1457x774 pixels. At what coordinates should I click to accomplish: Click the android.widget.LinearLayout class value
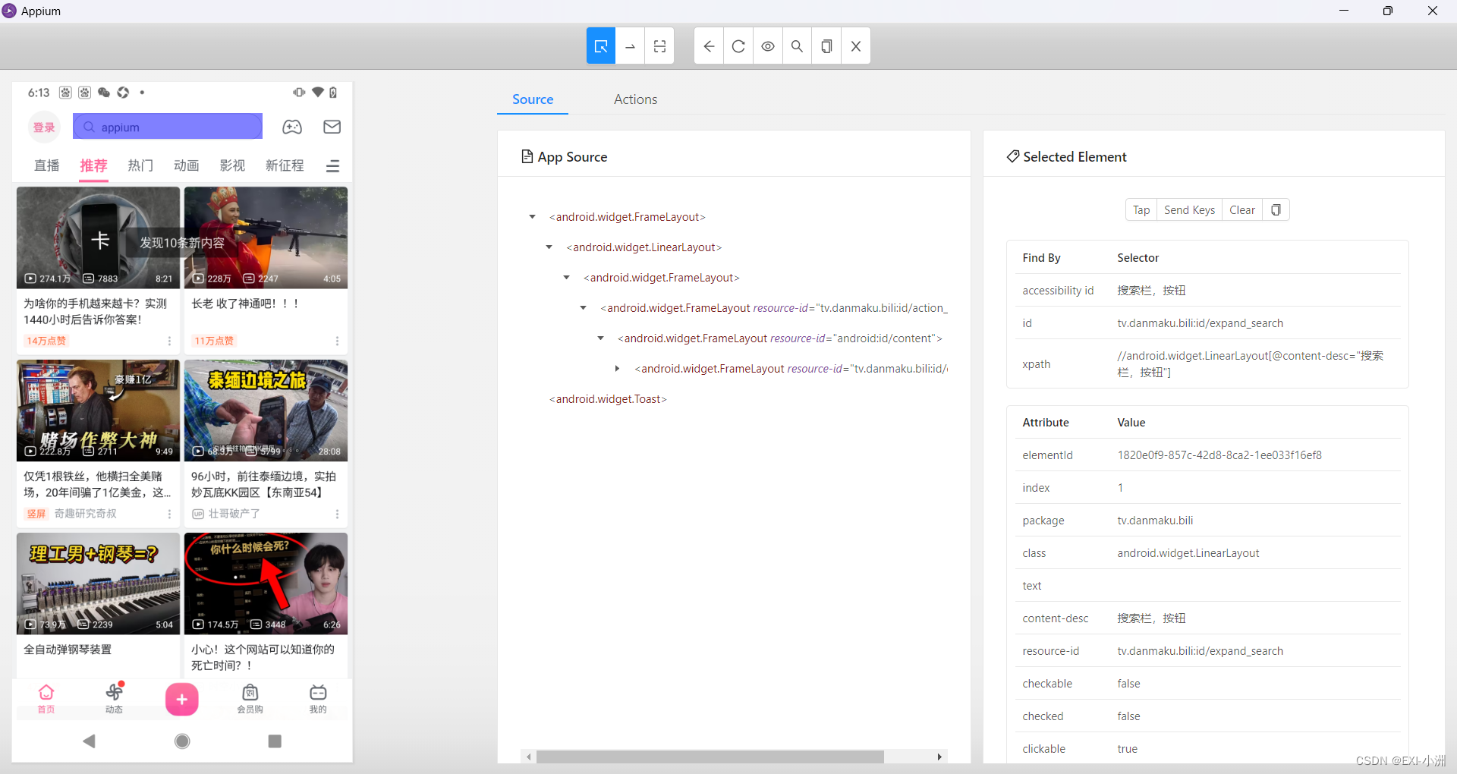click(1188, 553)
